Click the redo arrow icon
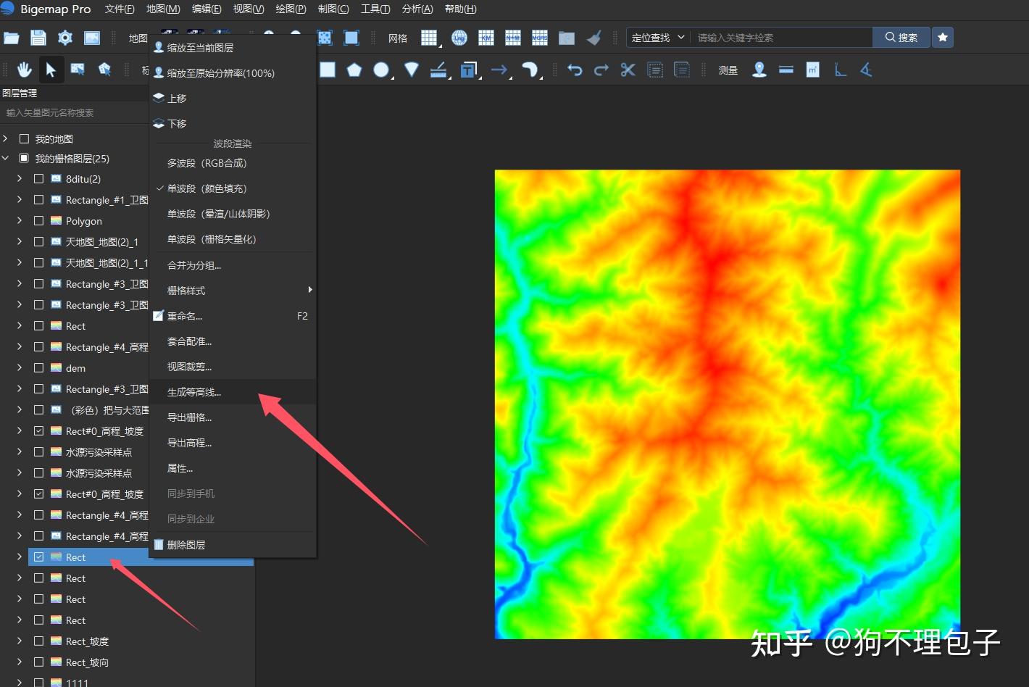The height and width of the screenshot is (687, 1029). 601,70
